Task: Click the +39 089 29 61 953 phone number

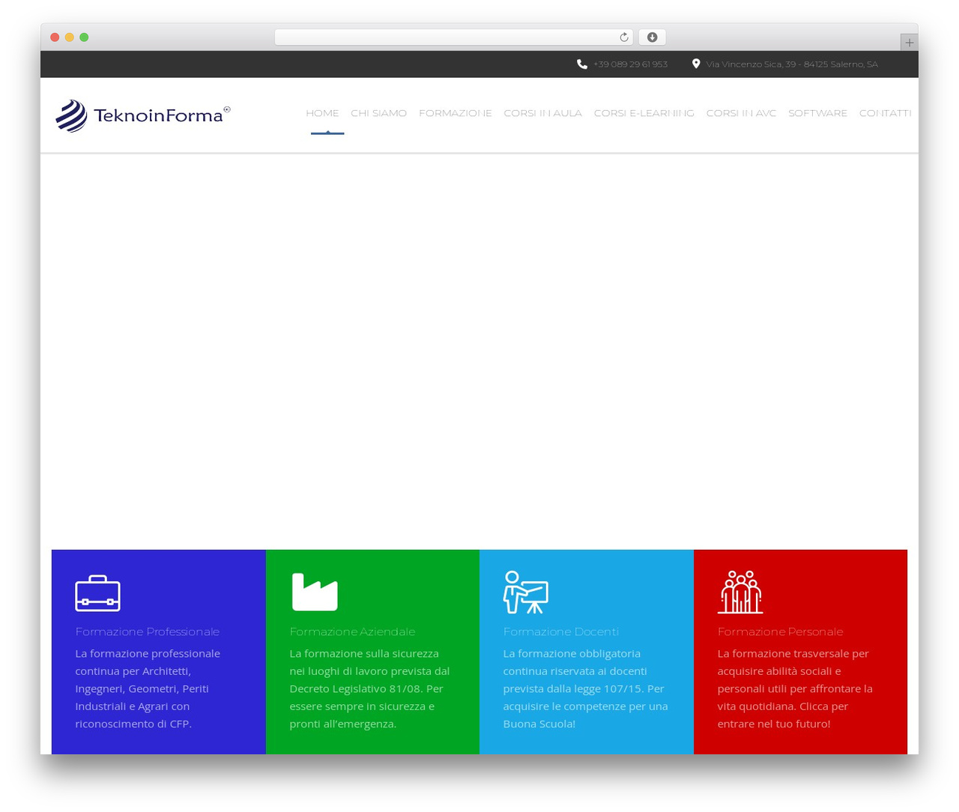Action: [x=630, y=64]
